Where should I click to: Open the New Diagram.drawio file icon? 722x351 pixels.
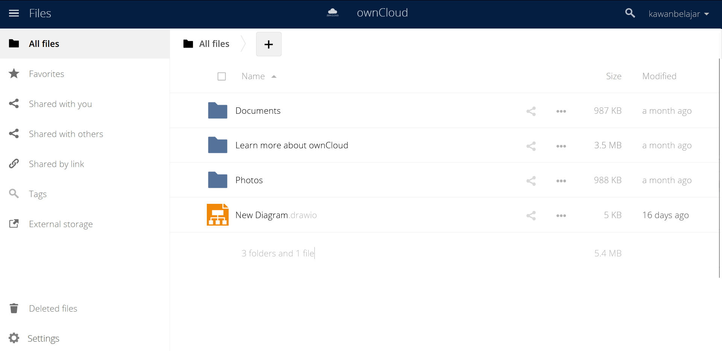217,215
